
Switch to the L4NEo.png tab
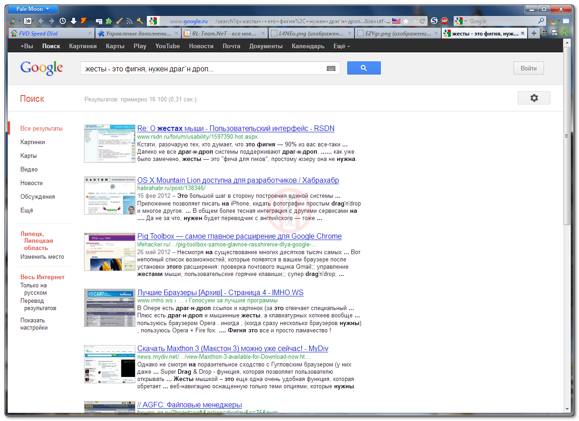(310, 33)
